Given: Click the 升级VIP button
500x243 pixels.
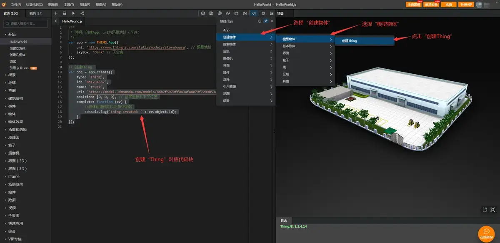Looking at the screenshot, I should 465,5.
